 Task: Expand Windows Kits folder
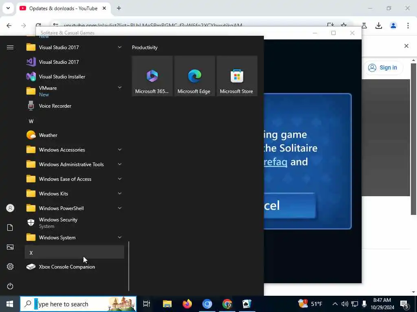(x=75, y=193)
